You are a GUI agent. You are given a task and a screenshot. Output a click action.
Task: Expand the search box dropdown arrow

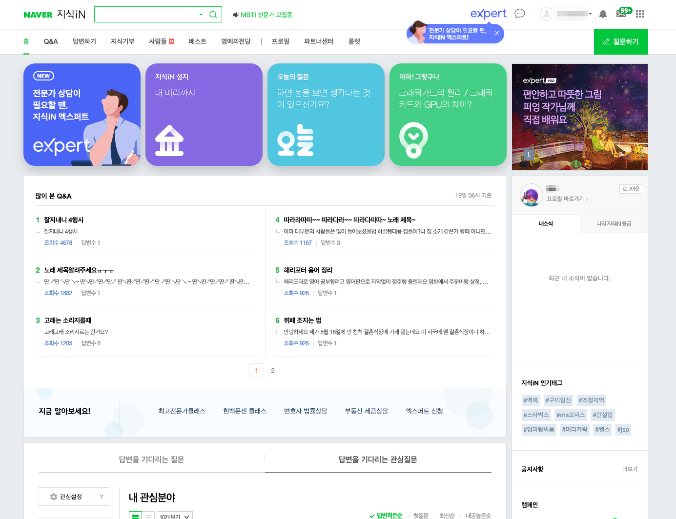pos(201,15)
